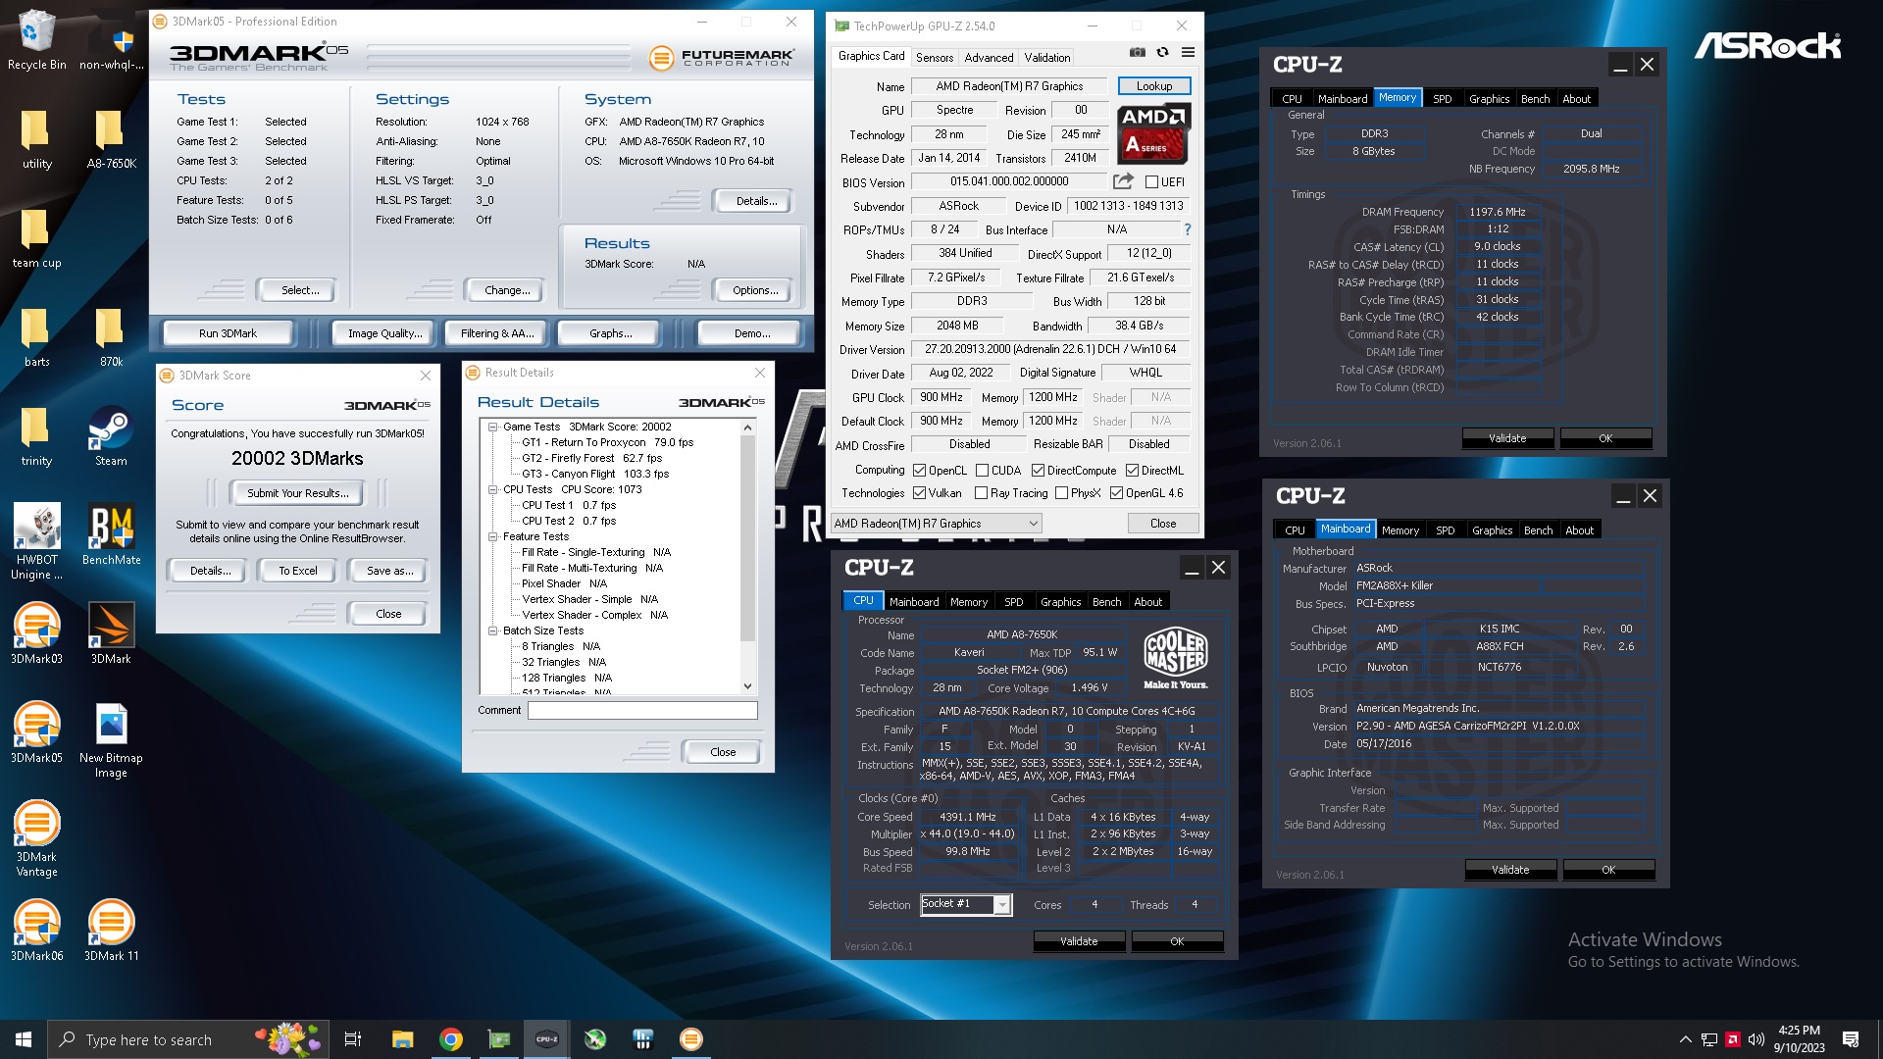Open GPU selection dropdown in GPU-Z
The width and height of the screenshot is (1883, 1059).
point(937,524)
